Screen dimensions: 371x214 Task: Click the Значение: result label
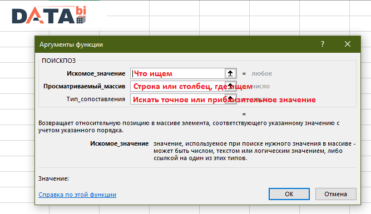point(53,178)
